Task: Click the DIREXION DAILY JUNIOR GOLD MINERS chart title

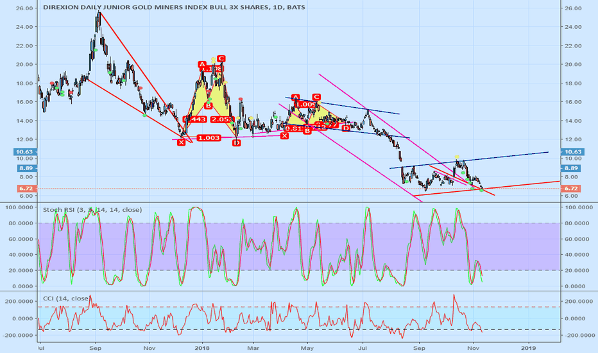Action: point(174,7)
